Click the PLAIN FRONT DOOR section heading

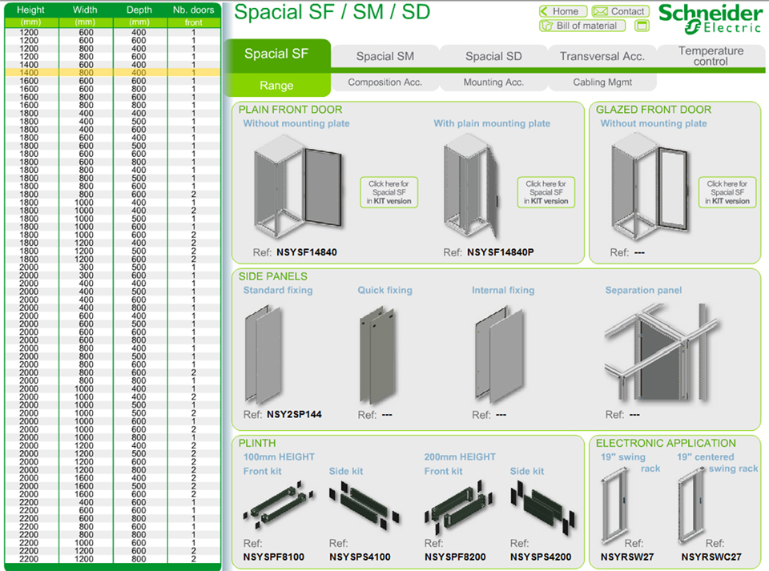coord(290,110)
